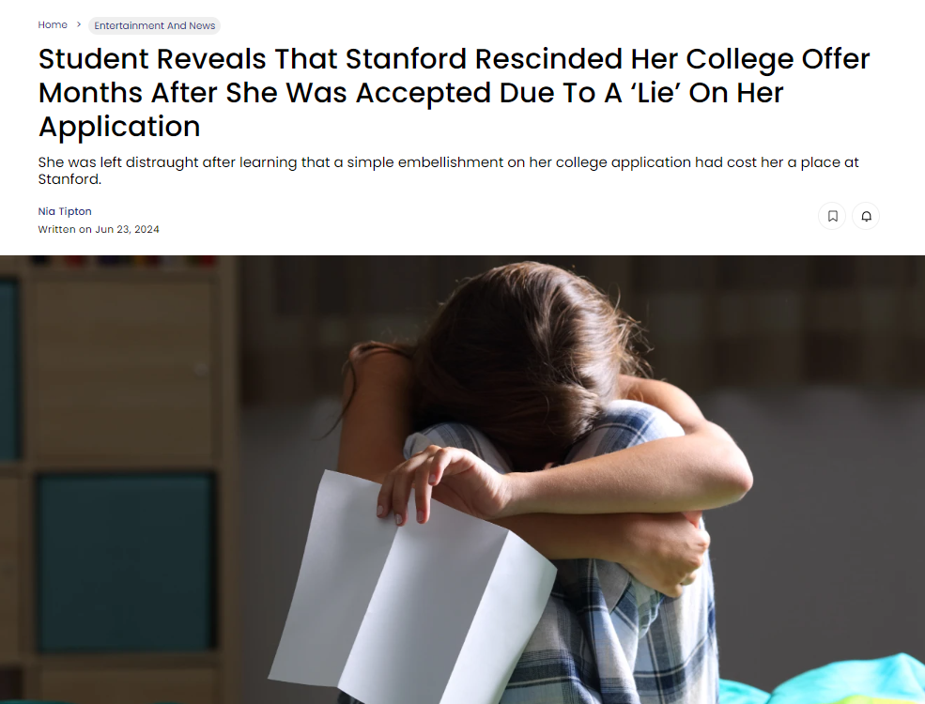Open the Entertainment And News category tag
Image resolution: width=925 pixels, height=704 pixels.
(155, 25)
